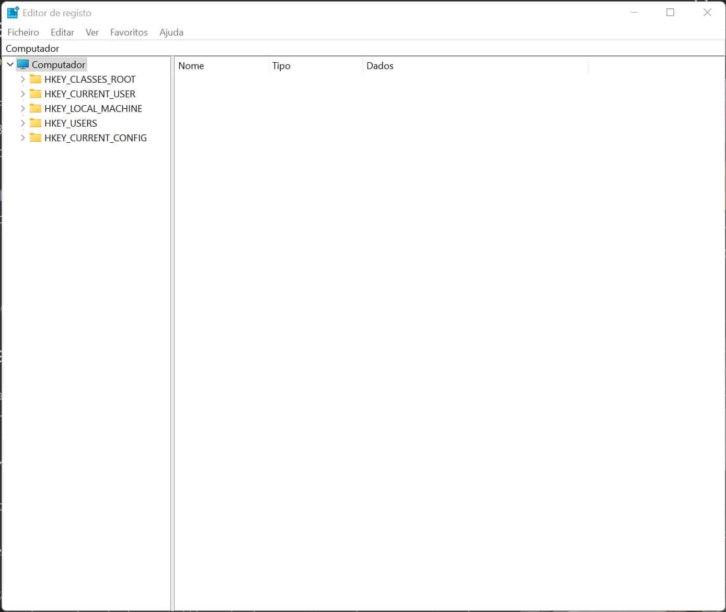Select the HKEY_CURRENT_USER label
Screen dimensions: 726x612
coord(90,94)
